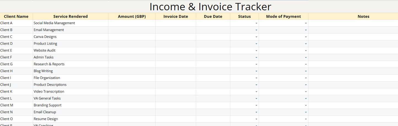Select the Amount cell for Client O
Image resolution: width=398 pixels, height=126 pixels.
tap(132, 119)
